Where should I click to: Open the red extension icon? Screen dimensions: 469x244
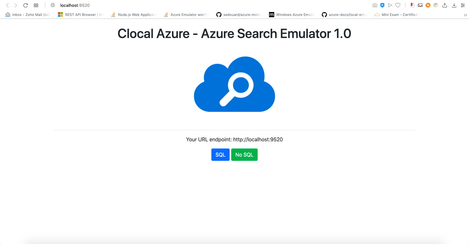click(x=412, y=5)
